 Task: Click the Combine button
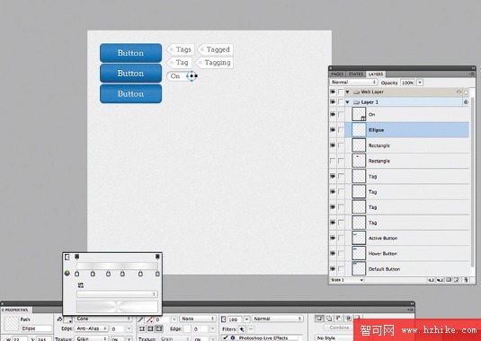339,328
